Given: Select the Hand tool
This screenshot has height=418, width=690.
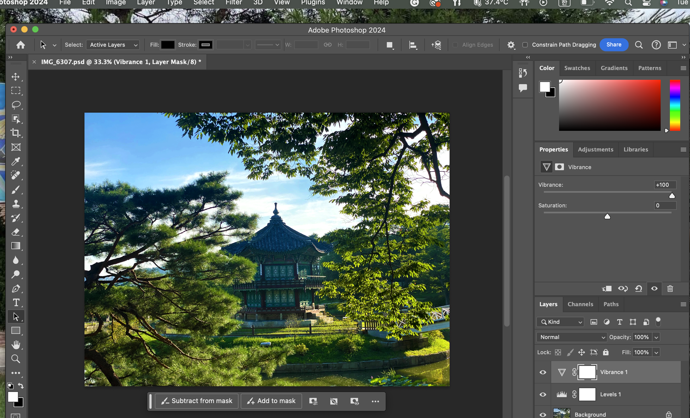Looking at the screenshot, I should pyautogui.click(x=16, y=345).
